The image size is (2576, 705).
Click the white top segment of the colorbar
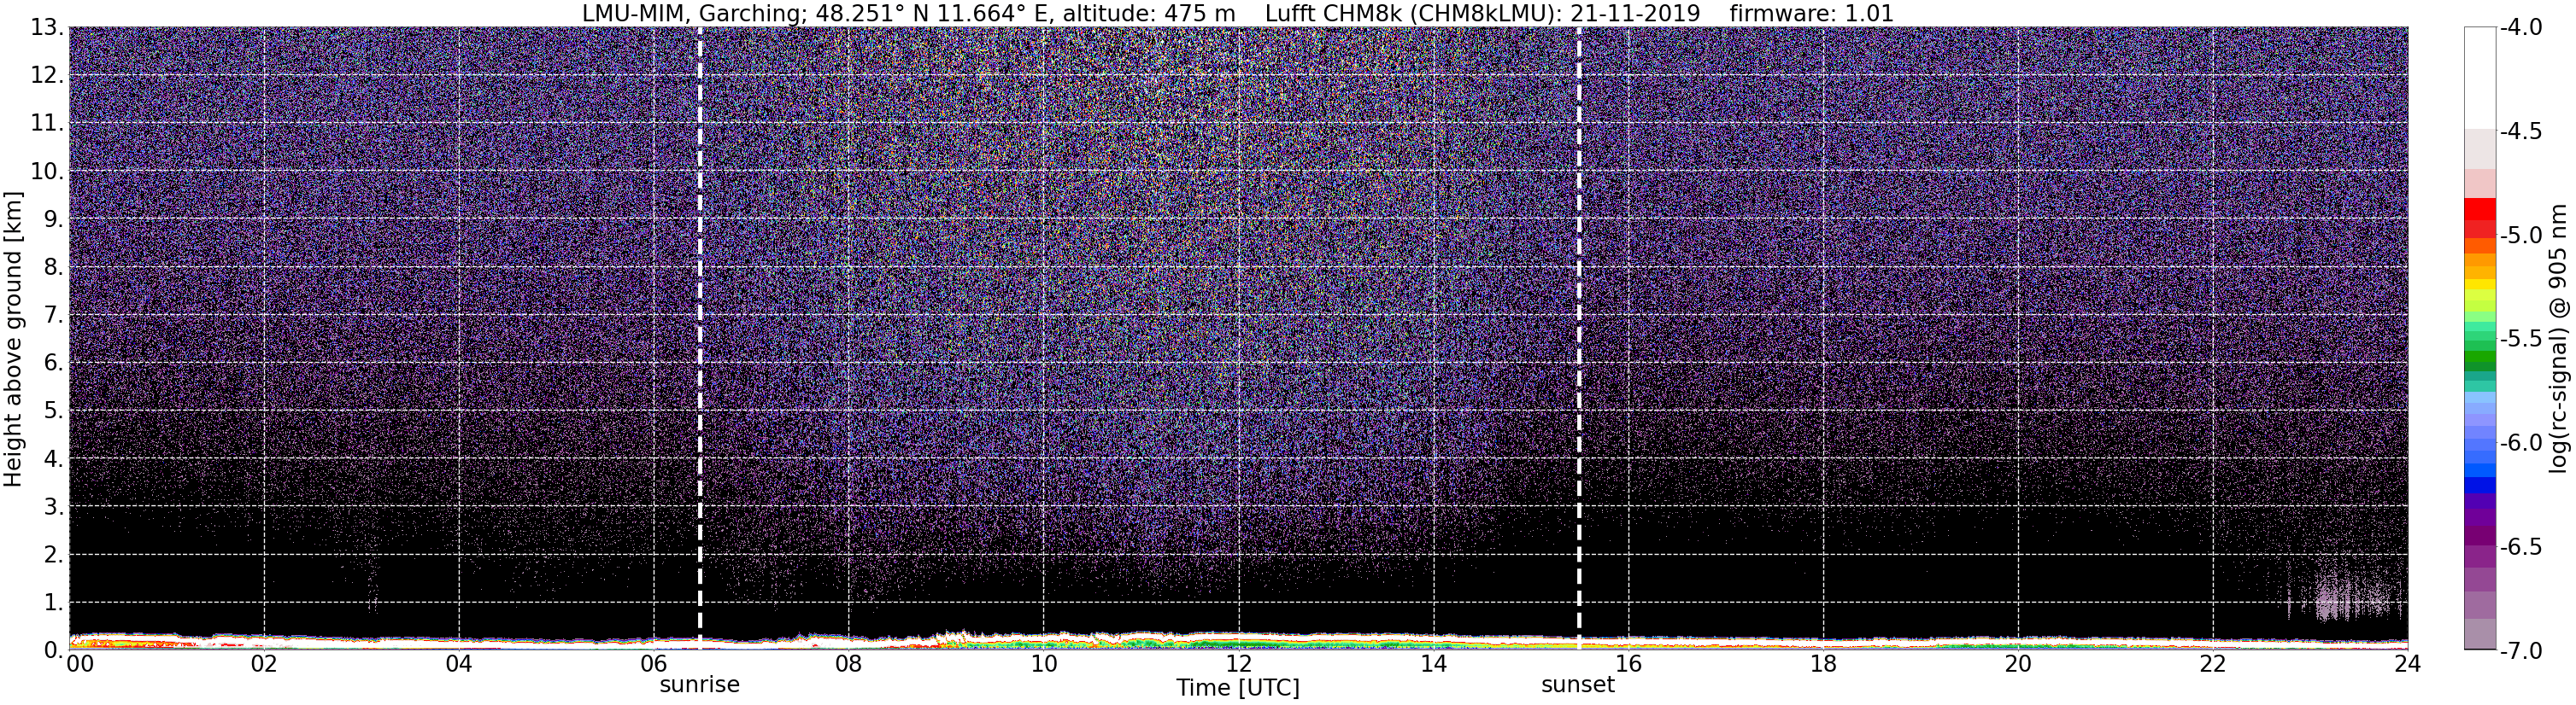[x=2480, y=78]
